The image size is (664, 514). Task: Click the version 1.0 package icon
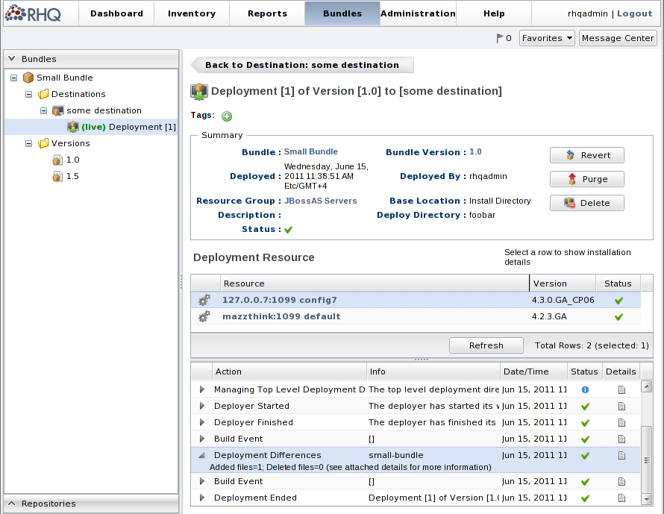click(x=57, y=160)
